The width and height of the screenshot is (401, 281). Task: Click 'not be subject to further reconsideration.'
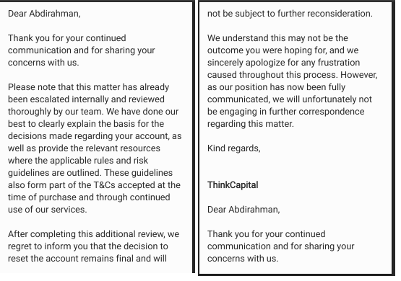290,14
